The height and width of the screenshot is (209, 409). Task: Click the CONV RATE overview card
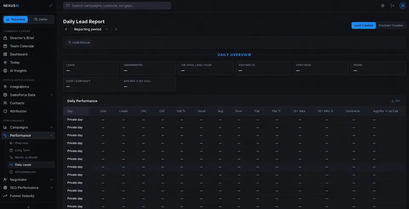320,68
